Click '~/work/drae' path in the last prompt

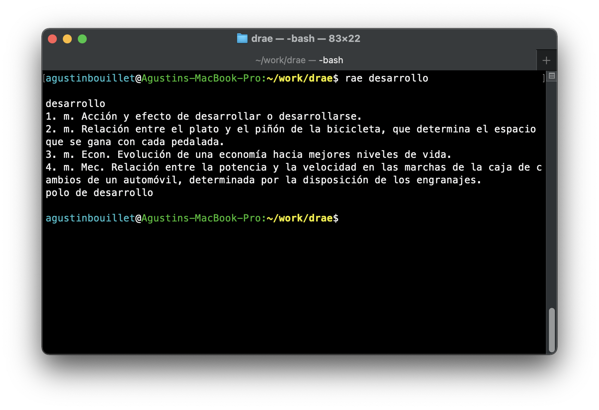[300, 218]
